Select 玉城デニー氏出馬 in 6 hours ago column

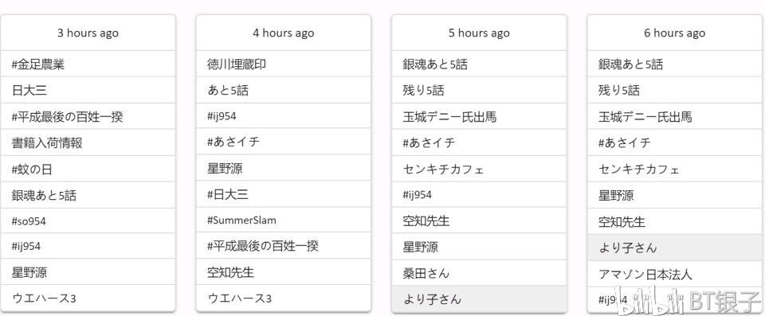[x=675, y=116]
